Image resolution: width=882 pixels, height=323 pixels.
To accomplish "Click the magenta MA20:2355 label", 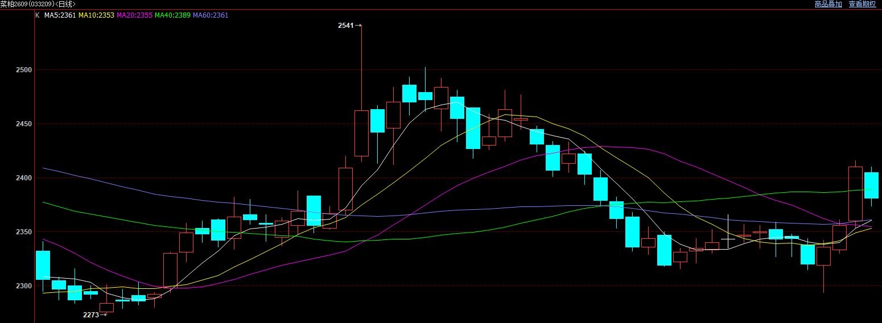I will [134, 15].
